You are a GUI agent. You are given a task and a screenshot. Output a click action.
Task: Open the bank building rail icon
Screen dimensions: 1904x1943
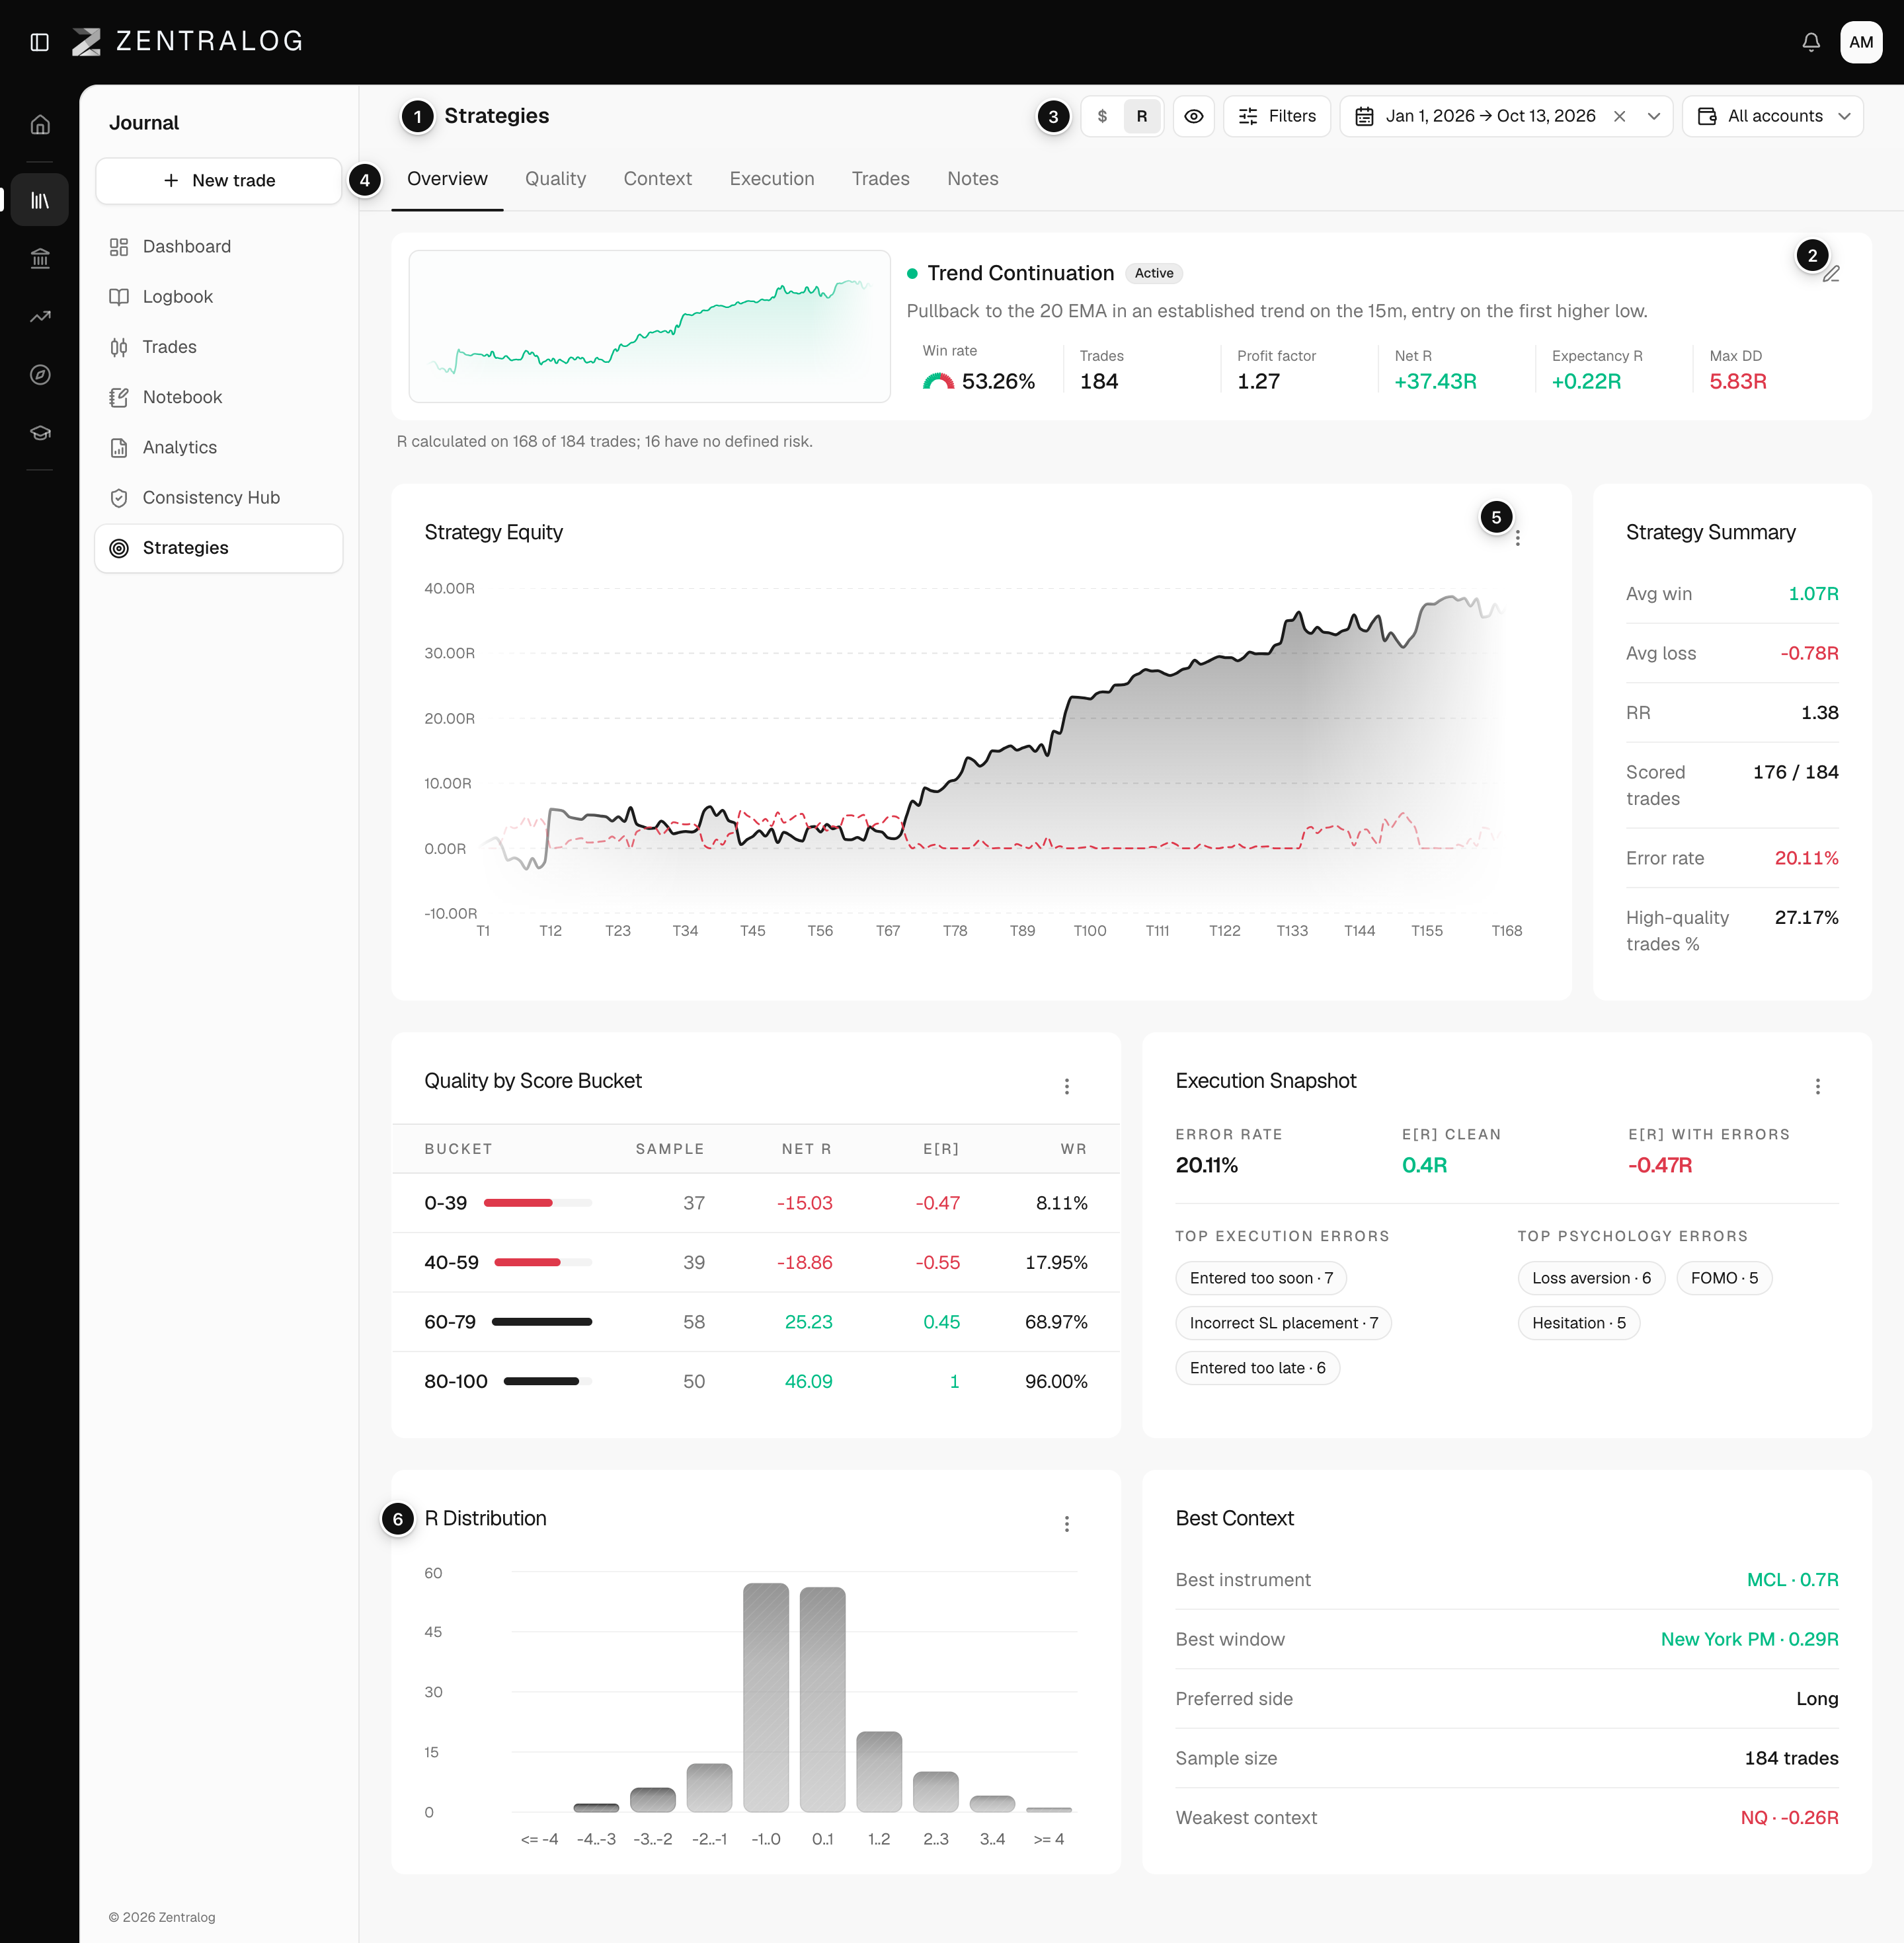click(x=40, y=259)
